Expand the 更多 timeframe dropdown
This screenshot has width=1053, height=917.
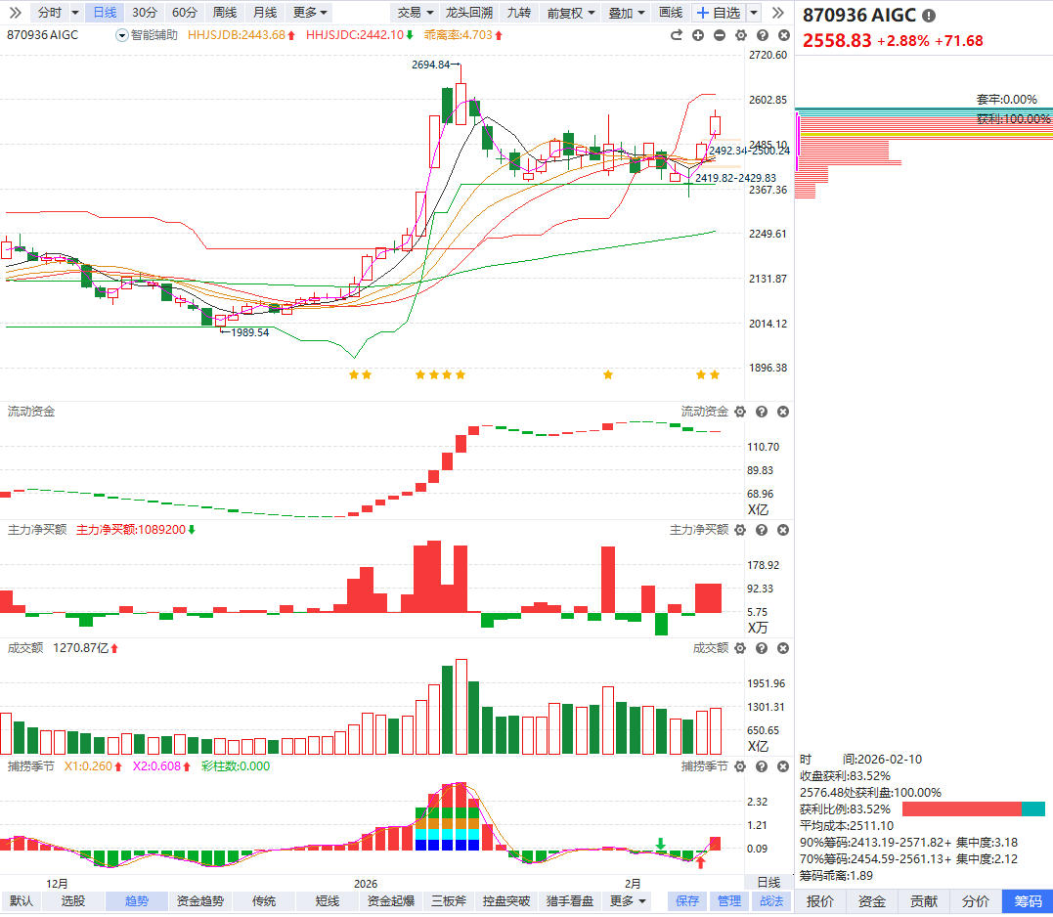pyautogui.click(x=311, y=13)
